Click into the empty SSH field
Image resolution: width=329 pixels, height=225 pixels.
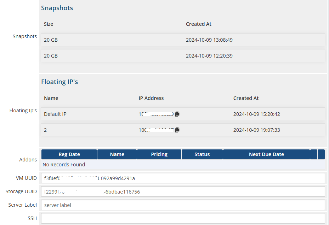point(183,218)
